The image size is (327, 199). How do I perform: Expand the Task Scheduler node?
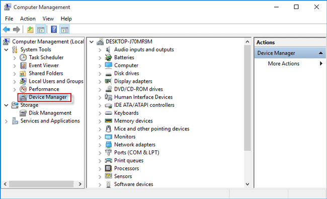pyautogui.click(x=15, y=58)
